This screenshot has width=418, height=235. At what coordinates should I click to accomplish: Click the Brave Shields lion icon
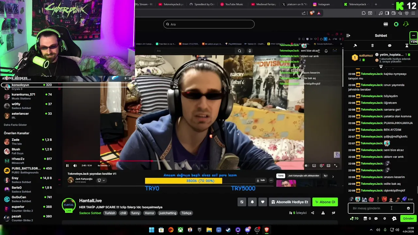pyautogui.click(x=312, y=13)
